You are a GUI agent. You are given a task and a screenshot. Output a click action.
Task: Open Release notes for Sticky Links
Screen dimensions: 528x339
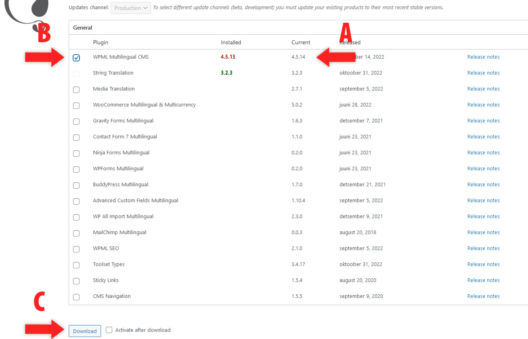point(483,280)
